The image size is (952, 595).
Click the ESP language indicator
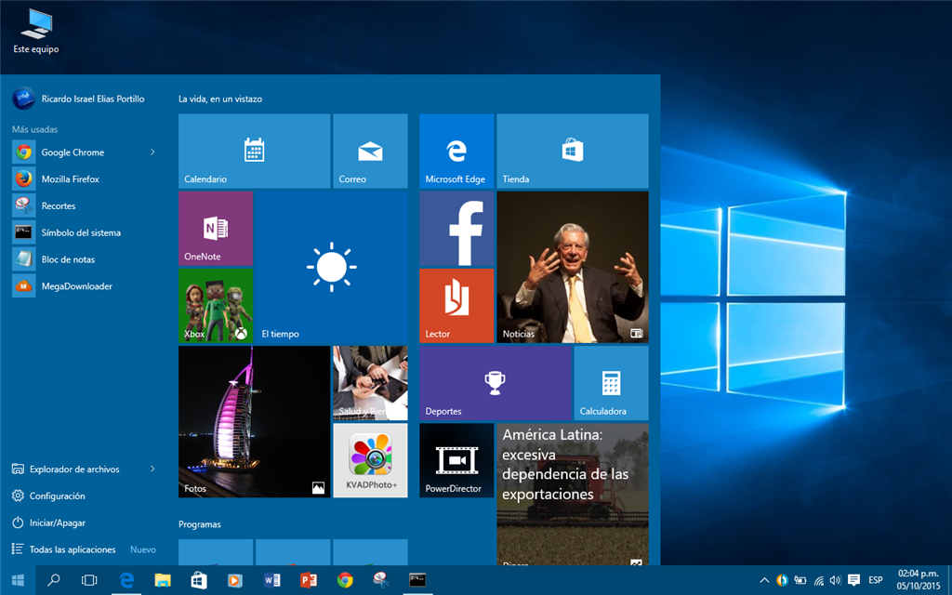[x=876, y=580]
